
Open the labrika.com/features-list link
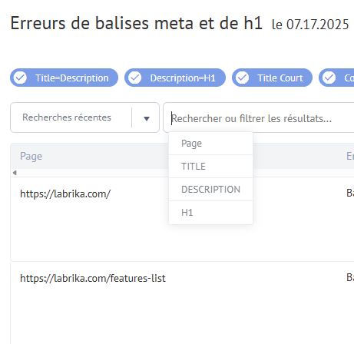point(93,278)
